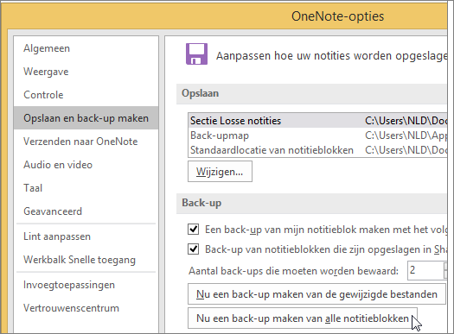This screenshot has width=454, height=334.
Task: Open Werkbalk Snelle toegang settings
Action: click(x=86, y=260)
